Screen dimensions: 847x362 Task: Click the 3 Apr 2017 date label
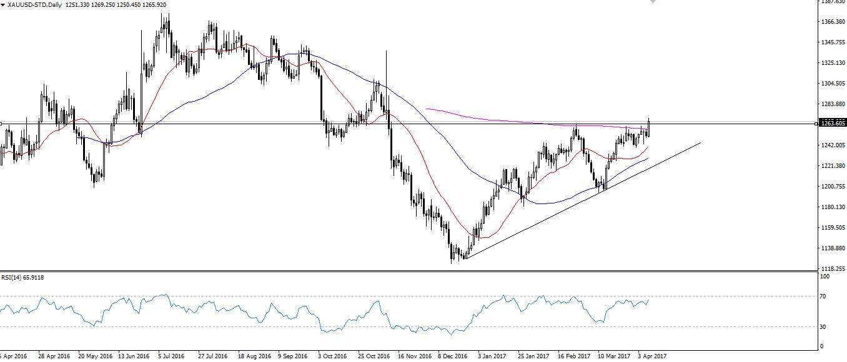pyautogui.click(x=653, y=356)
